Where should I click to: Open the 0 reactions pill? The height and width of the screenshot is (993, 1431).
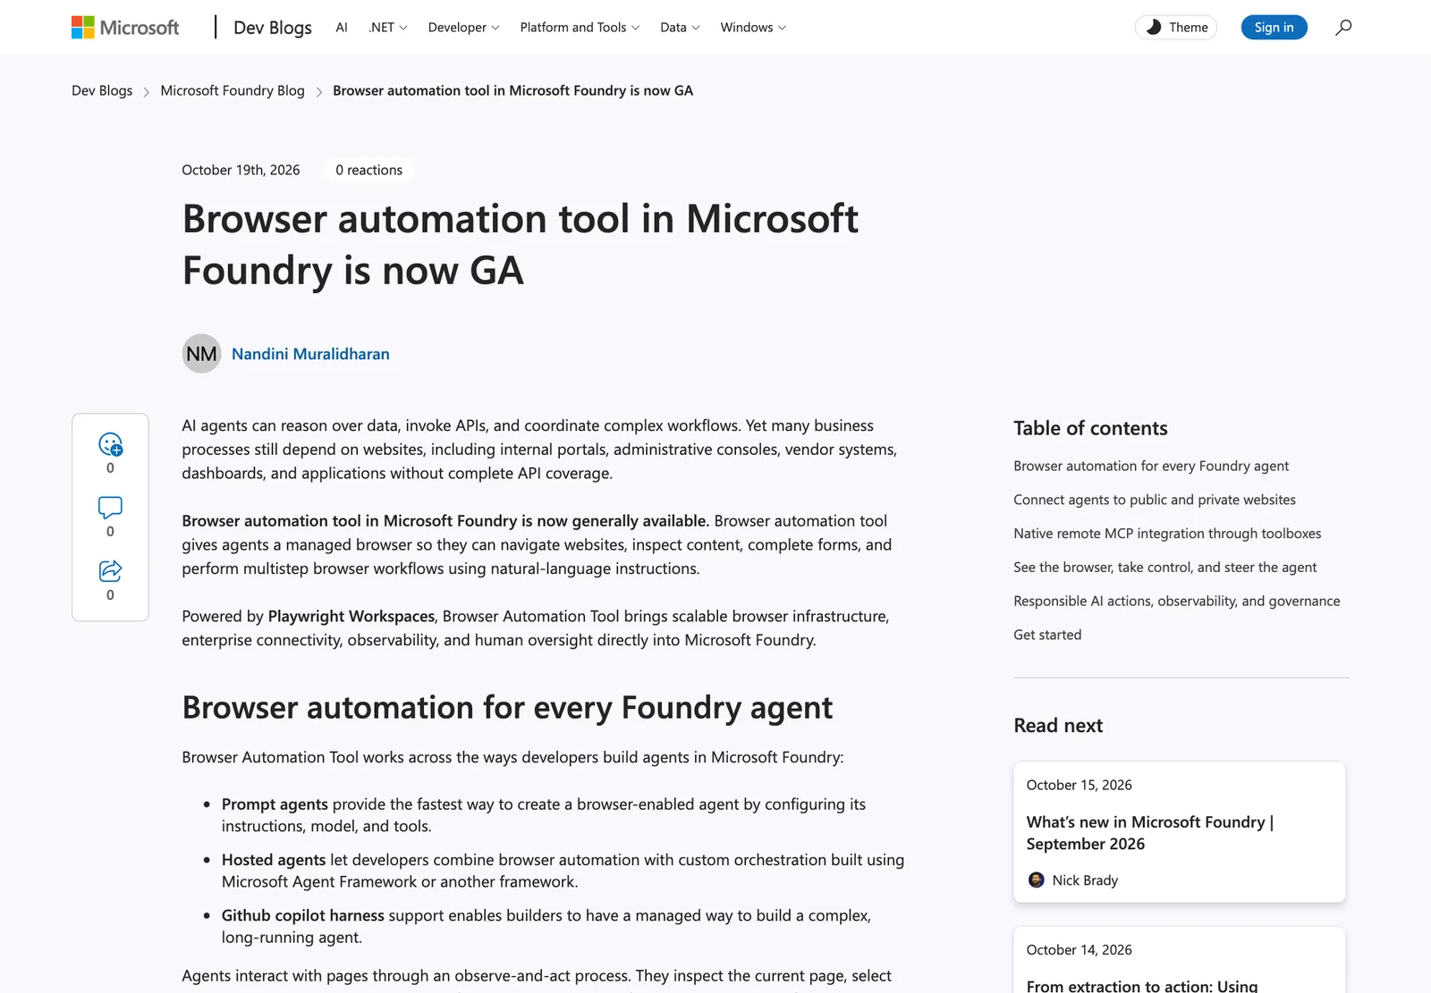pyautogui.click(x=368, y=170)
